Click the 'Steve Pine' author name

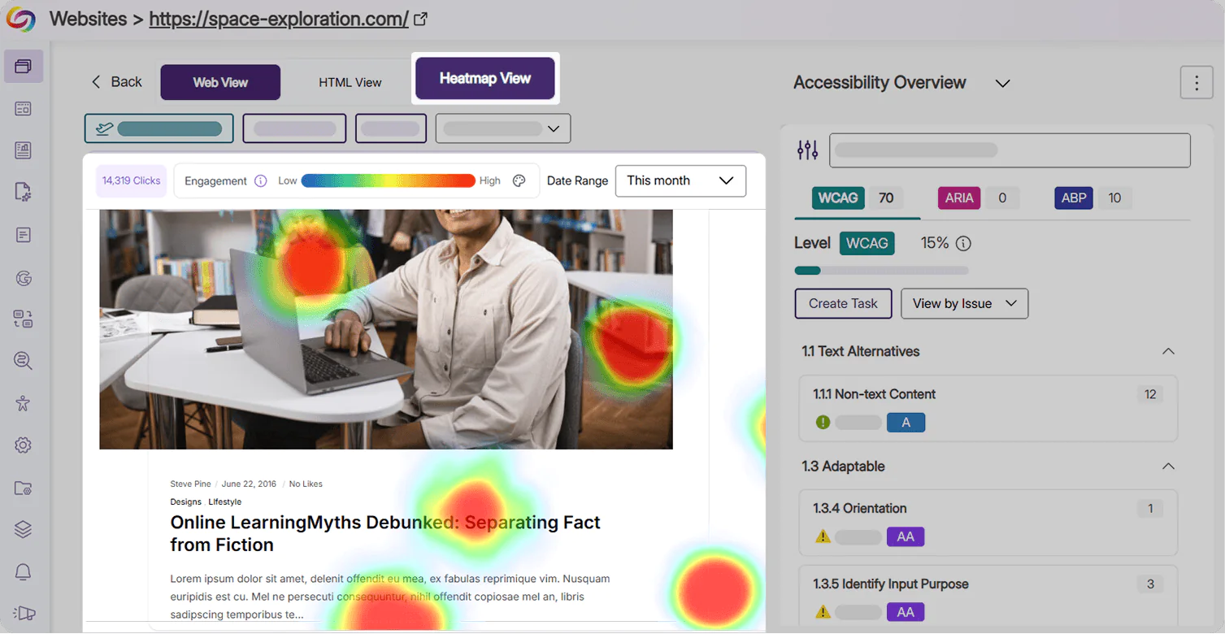pyautogui.click(x=190, y=484)
